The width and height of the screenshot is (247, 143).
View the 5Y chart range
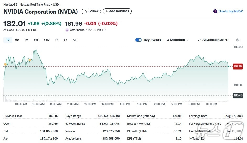point(65,40)
